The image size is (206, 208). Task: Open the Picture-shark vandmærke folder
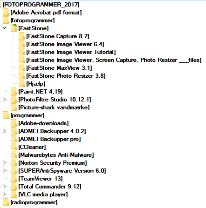54,107
